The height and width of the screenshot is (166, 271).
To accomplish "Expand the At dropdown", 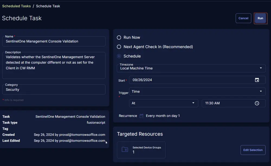I will coord(163,103).
